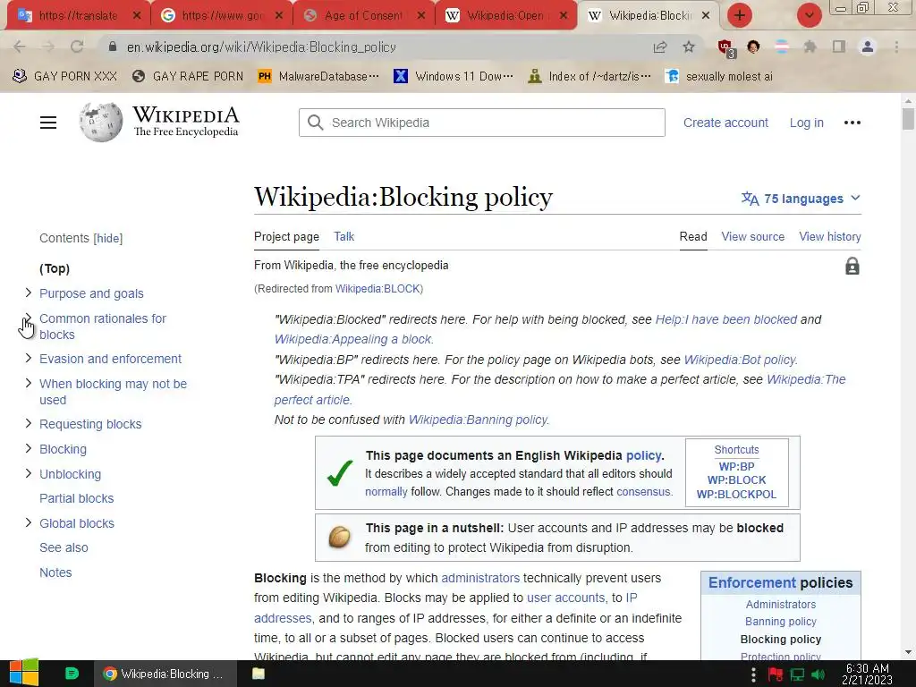Open the View source tab
The height and width of the screenshot is (687, 916).
753,236
